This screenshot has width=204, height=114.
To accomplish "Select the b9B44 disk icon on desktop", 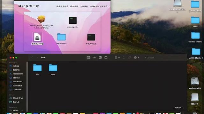I will 177,3.
